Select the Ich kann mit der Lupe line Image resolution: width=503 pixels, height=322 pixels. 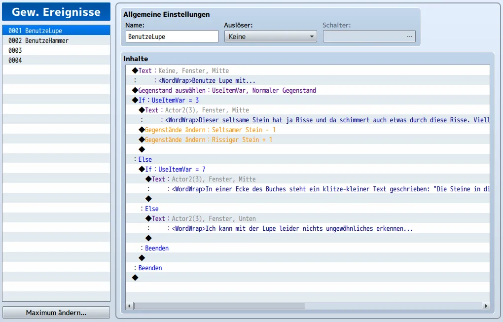tap(308, 228)
